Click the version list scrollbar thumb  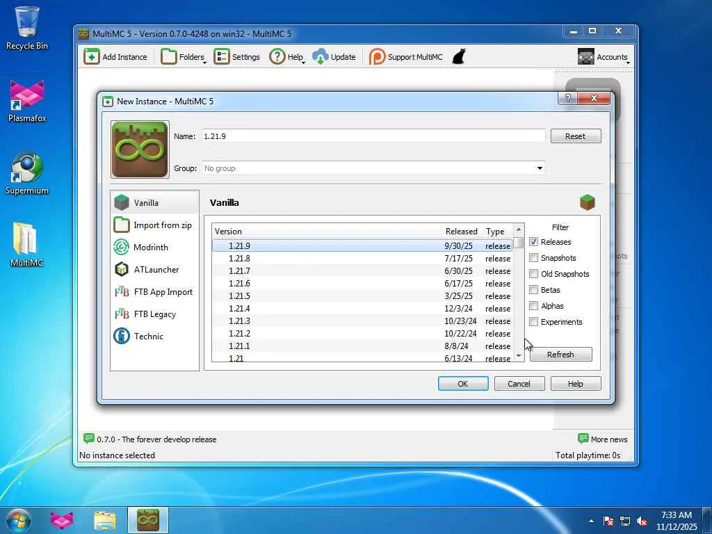tap(519, 243)
